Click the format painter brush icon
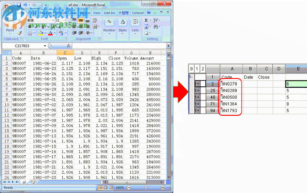This screenshot has width=307, height=193. pyautogui.click(x=20, y=33)
